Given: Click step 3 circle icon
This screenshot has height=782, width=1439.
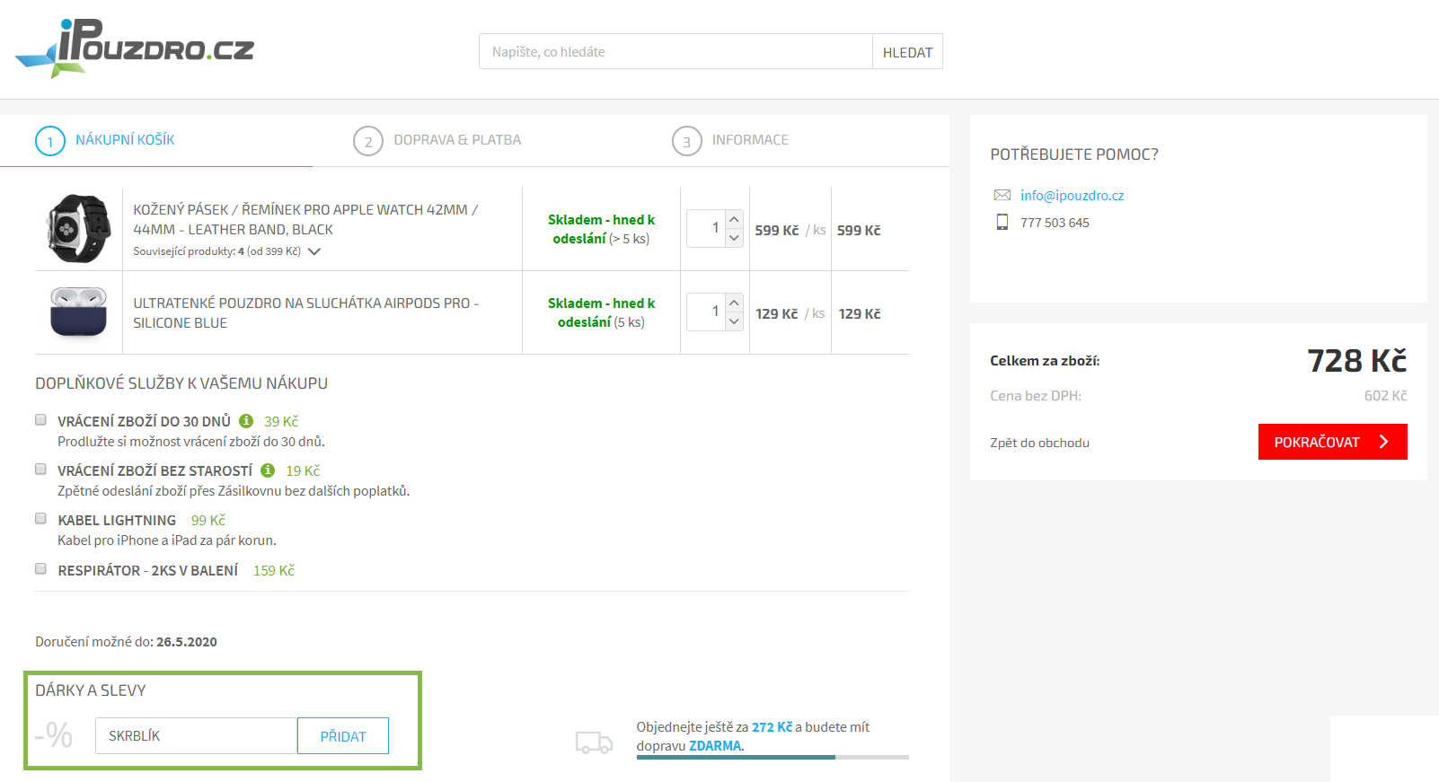Looking at the screenshot, I should tap(687, 141).
